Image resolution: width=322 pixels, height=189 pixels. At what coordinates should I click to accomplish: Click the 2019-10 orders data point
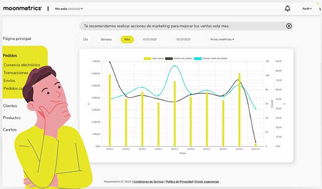pyautogui.click(x=256, y=142)
